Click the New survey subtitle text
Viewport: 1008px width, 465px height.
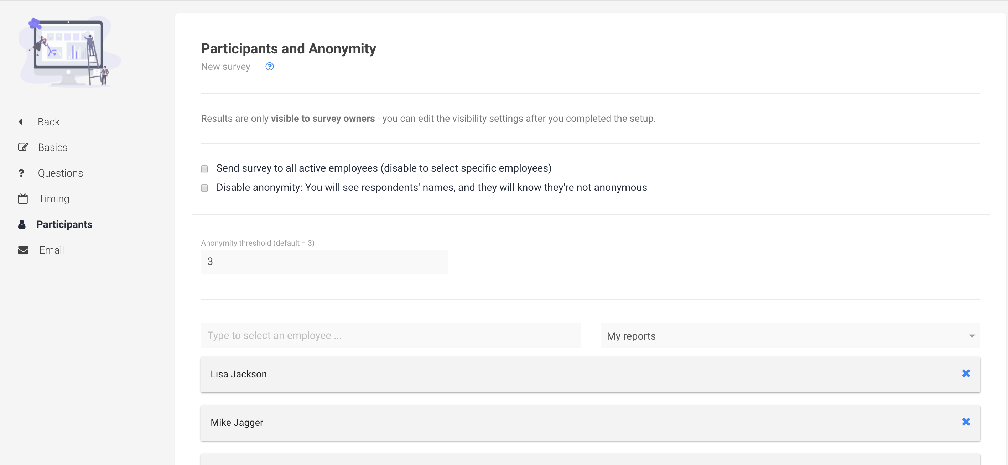tap(225, 67)
